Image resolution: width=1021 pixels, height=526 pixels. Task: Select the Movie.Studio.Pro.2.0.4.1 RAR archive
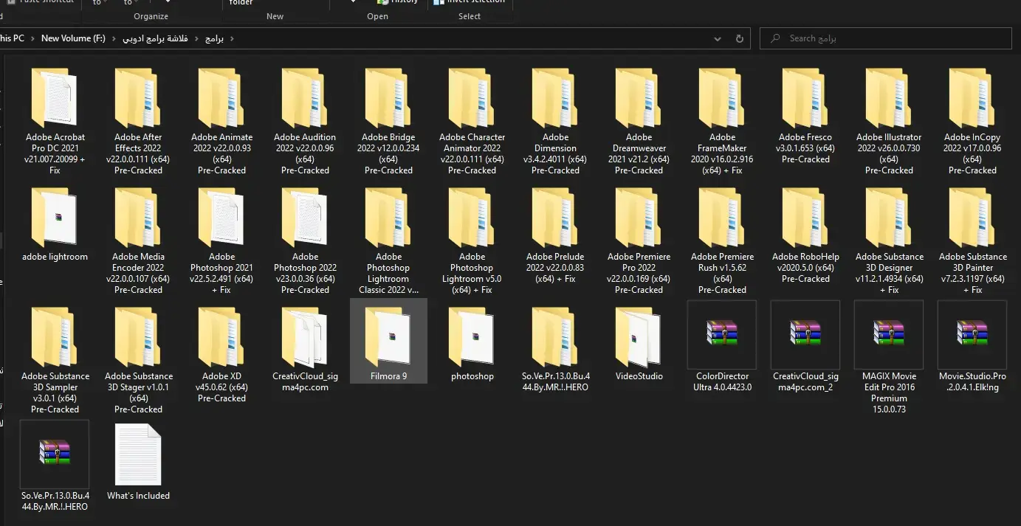pos(972,347)
